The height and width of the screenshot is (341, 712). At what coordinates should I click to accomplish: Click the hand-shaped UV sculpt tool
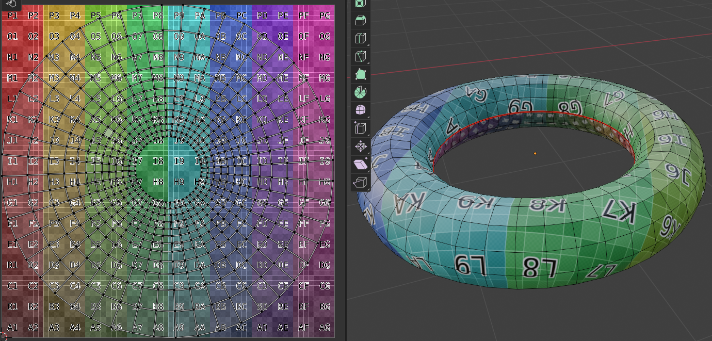11,4
